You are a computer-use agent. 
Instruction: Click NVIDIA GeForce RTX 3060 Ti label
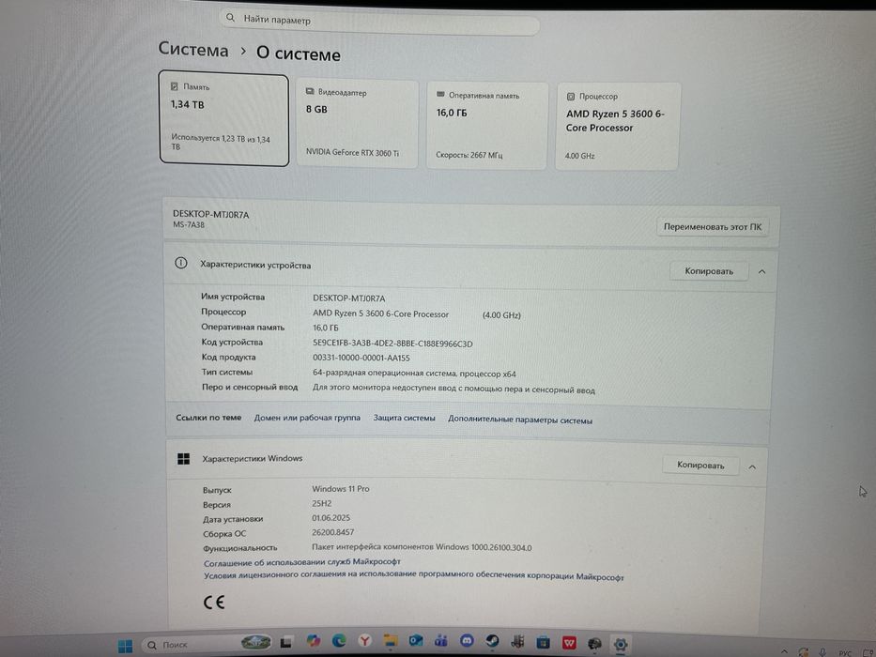click(352, 152)
